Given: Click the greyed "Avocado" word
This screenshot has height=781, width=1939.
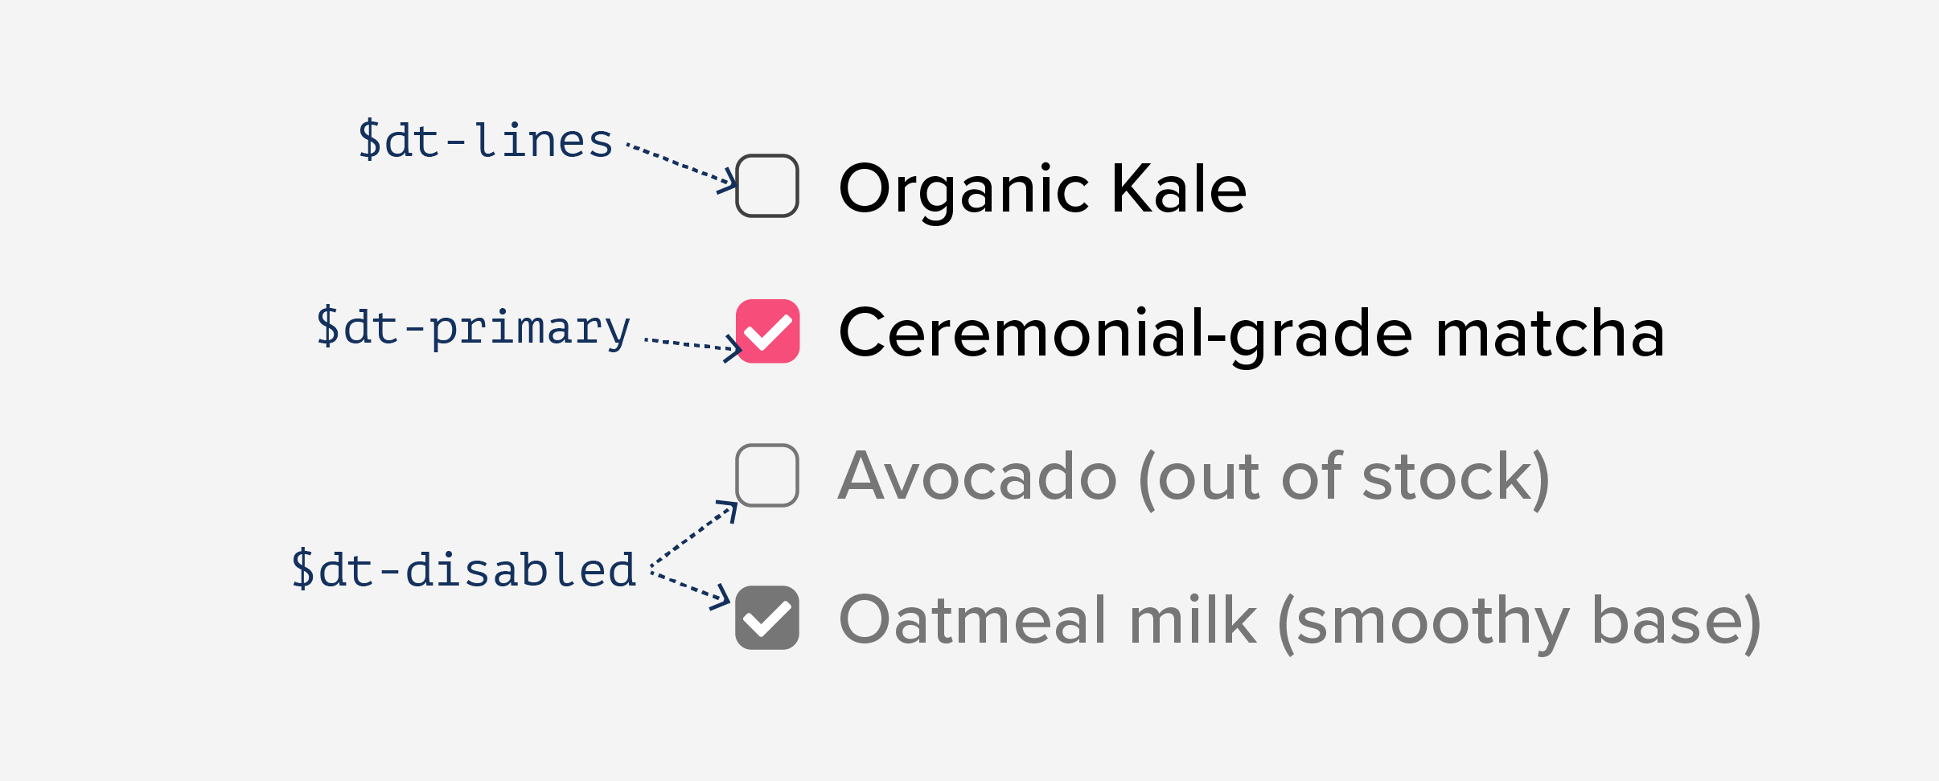Looking at the screenshot, I should 978,476.
